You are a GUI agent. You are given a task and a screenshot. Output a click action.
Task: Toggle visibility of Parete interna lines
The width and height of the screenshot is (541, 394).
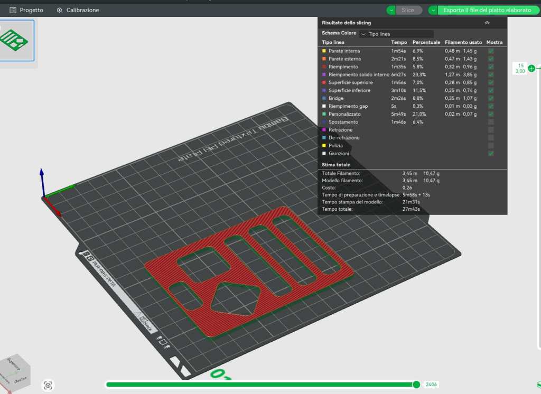point(491,51)
